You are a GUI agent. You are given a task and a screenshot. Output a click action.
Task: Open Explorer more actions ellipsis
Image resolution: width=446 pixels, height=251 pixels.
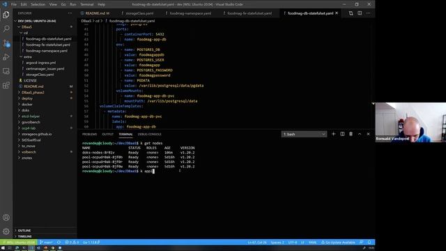[x=70, y=13]
